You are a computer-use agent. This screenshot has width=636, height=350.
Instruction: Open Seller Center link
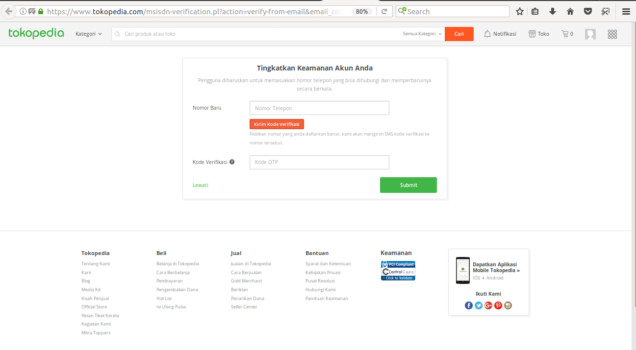click(x=244, y=307)
